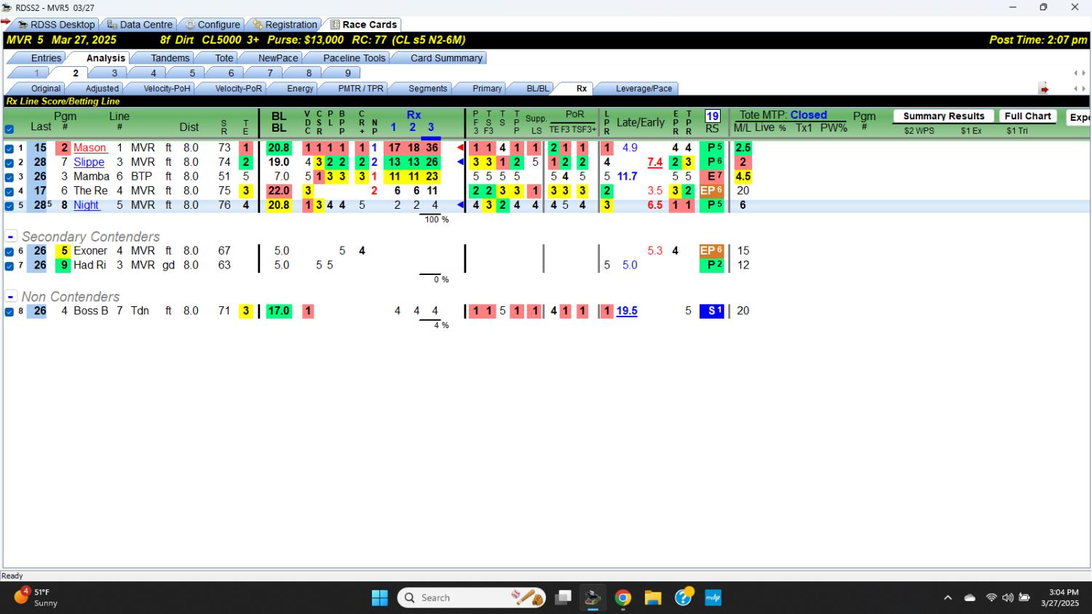Uncheck the checkbox for Exoner's row

9,252
